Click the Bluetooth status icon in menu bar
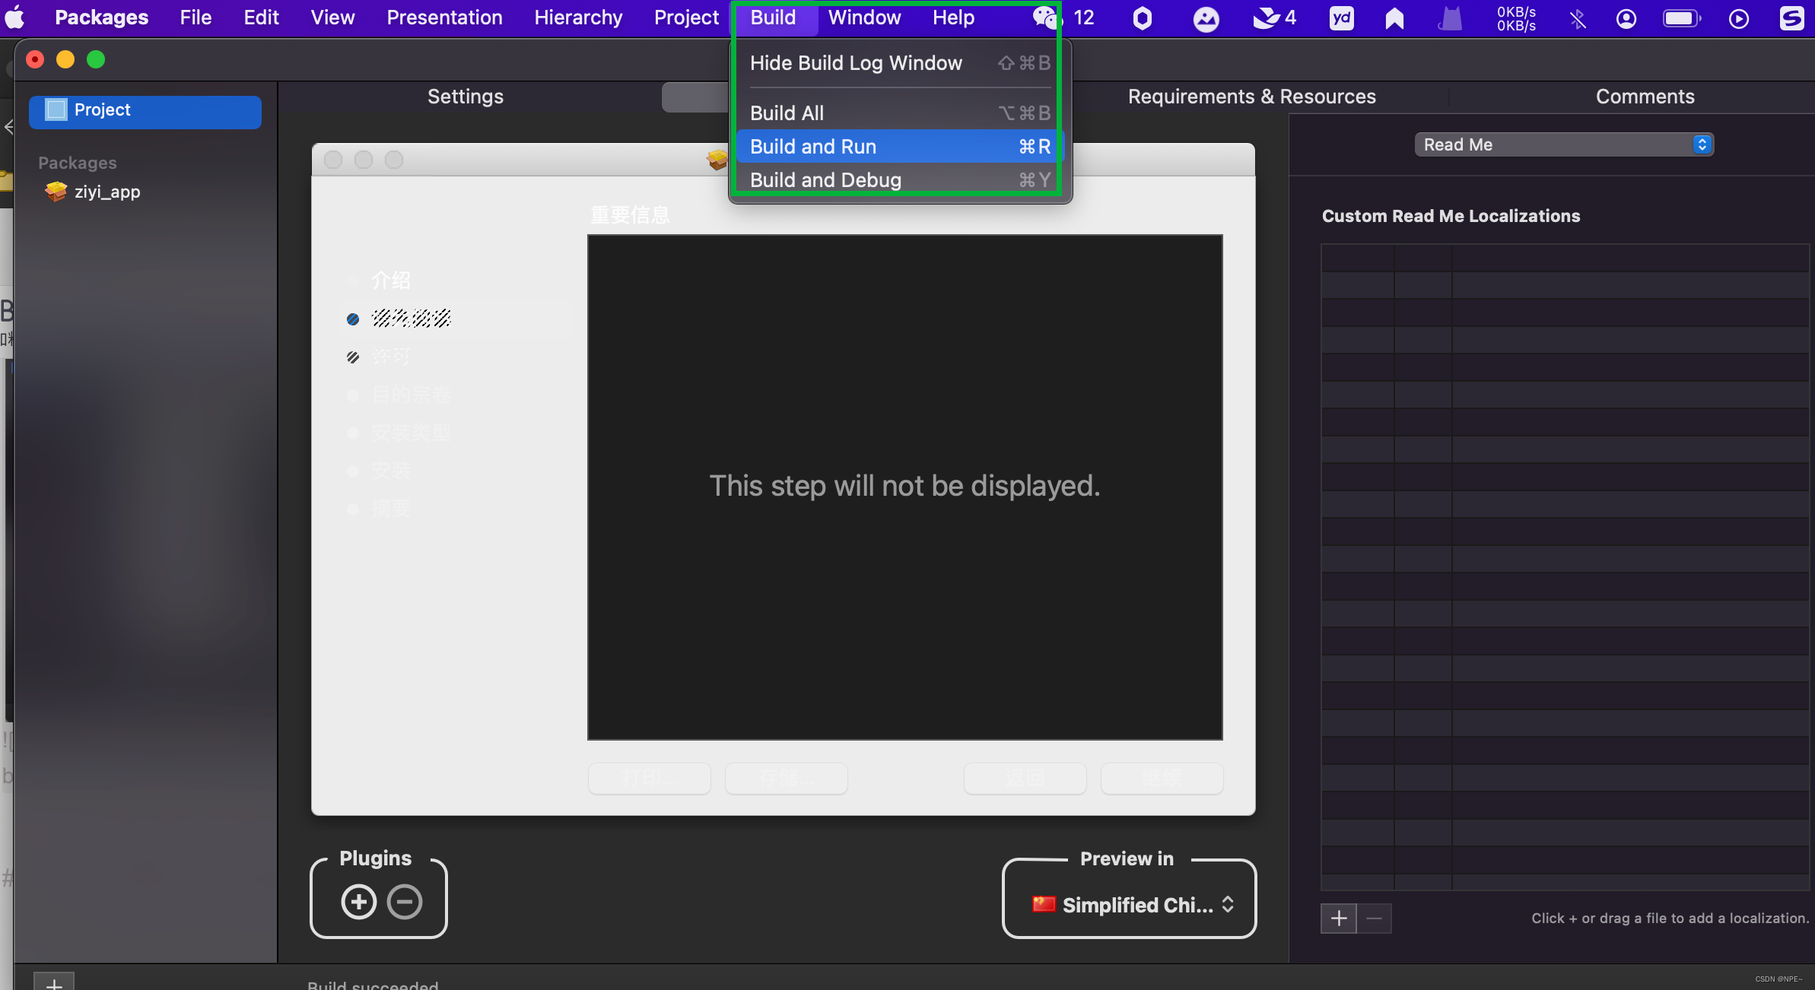The width and height of the screenshot is (1815, 990). pos(1578,18)
